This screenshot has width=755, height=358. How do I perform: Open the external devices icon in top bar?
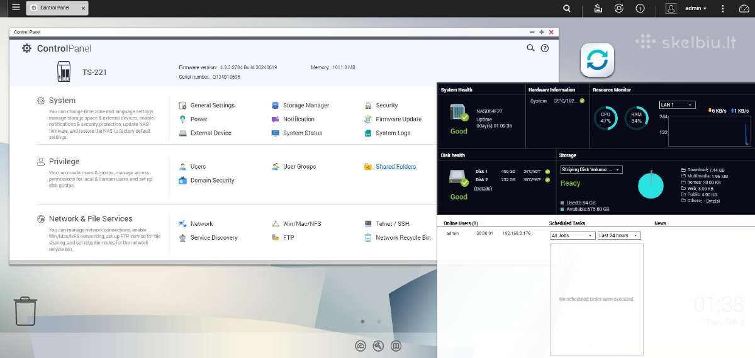point(619,8)
